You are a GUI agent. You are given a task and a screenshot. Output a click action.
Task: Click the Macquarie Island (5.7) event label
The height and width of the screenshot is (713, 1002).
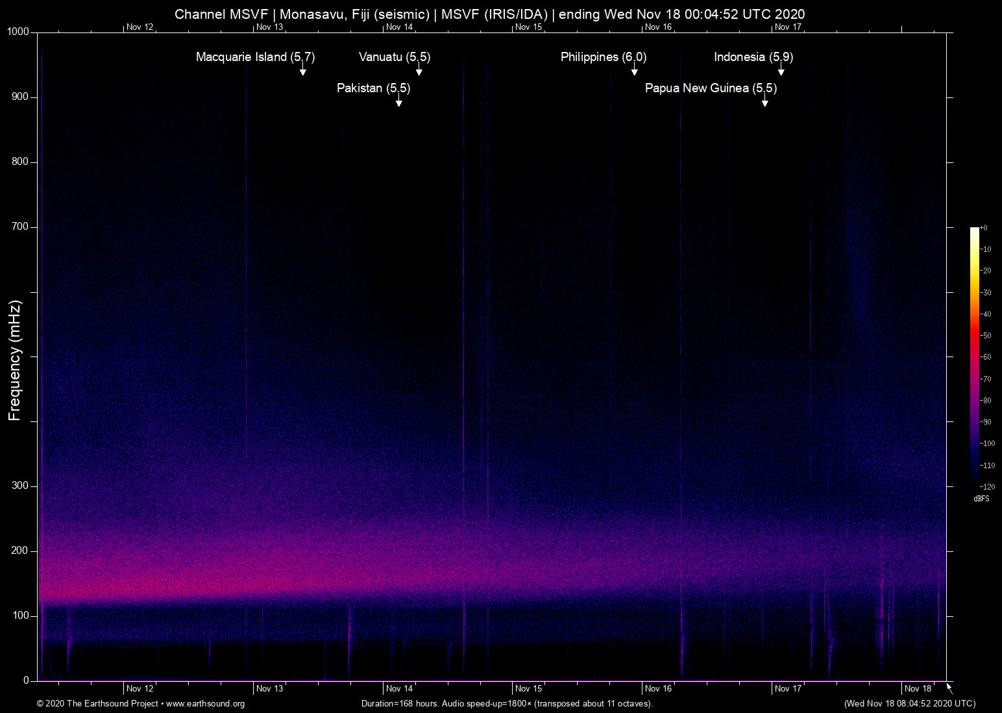pos(256,57)
